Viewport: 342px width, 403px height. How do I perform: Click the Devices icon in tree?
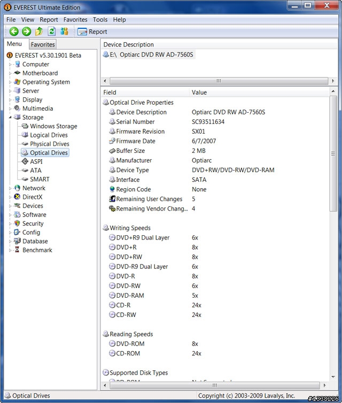[17, 206]
